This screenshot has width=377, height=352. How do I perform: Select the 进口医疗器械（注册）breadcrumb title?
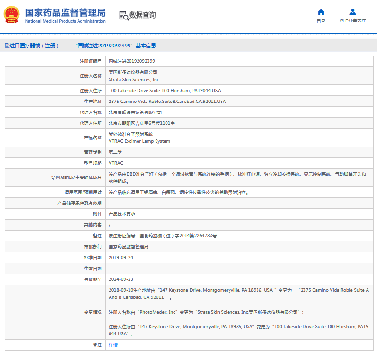point(34,46)
